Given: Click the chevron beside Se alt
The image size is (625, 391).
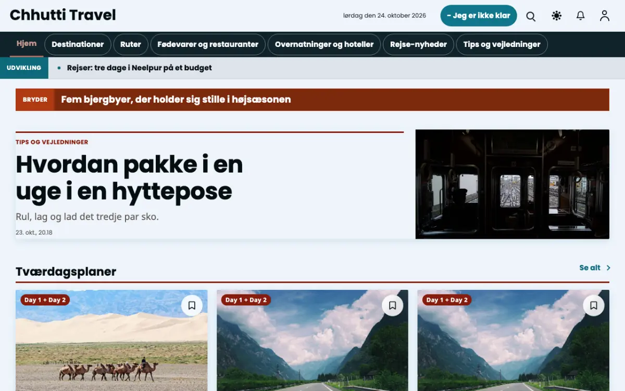Looking at the screenshot, I should point(608,268).
